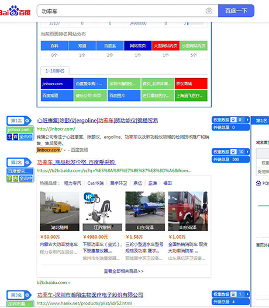Viewport: 269px width, 308px height.
Task: Click the 首 badge under 第1名
Action: pyautogui.click(x=16, y=136)
